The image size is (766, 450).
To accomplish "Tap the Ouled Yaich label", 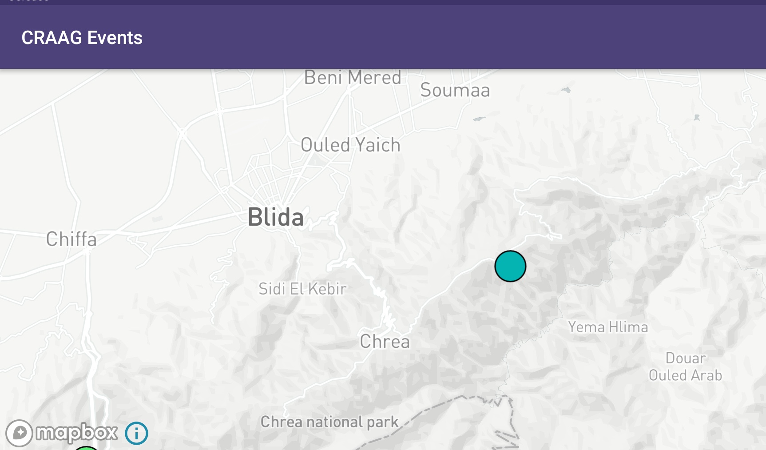I will (x=351, y=145).
